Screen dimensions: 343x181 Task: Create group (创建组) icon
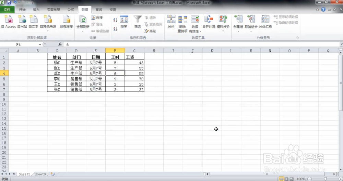point(238,19)
